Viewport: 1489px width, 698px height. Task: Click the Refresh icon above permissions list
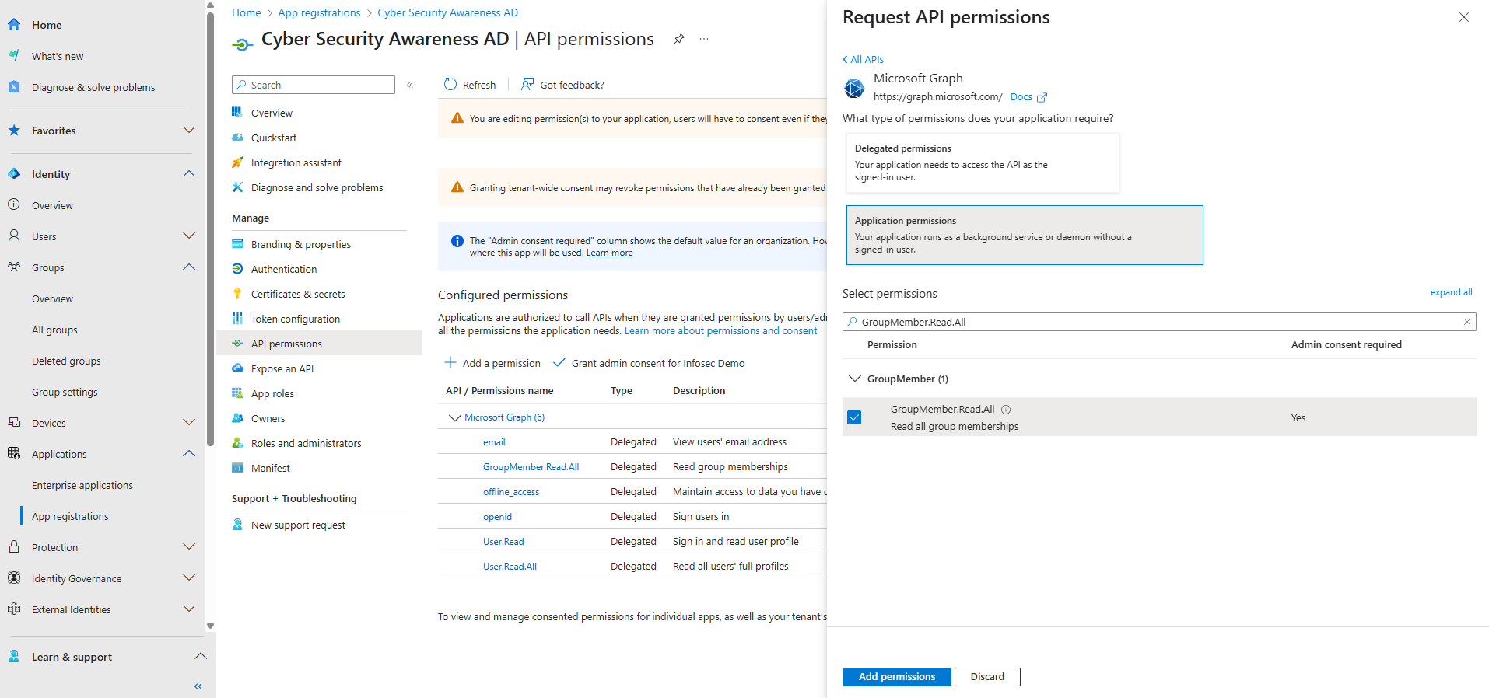(450, 84)
